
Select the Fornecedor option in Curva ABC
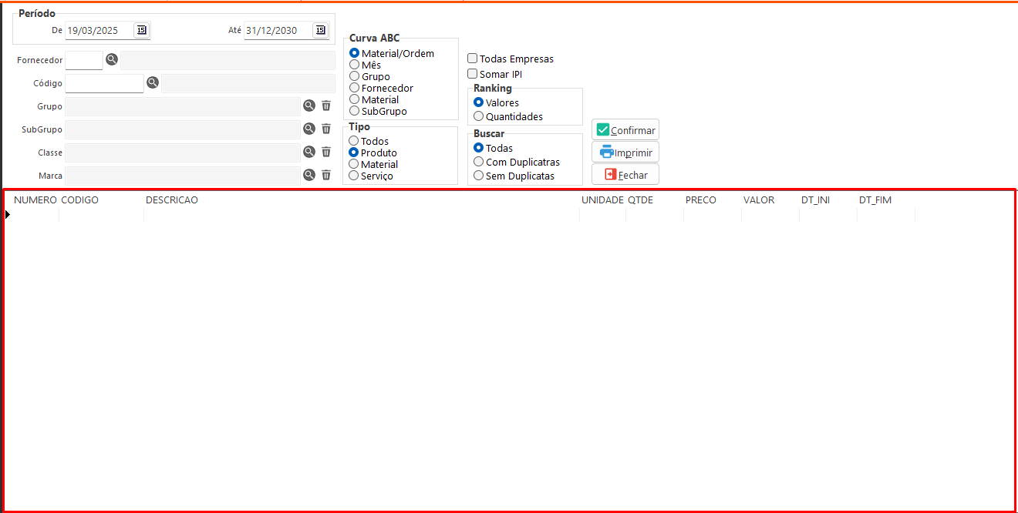[x=355, y=88]
